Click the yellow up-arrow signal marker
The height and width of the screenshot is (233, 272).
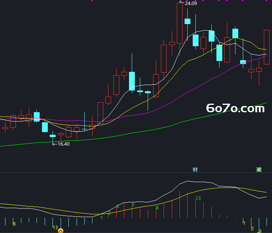[x=61, y=231]
